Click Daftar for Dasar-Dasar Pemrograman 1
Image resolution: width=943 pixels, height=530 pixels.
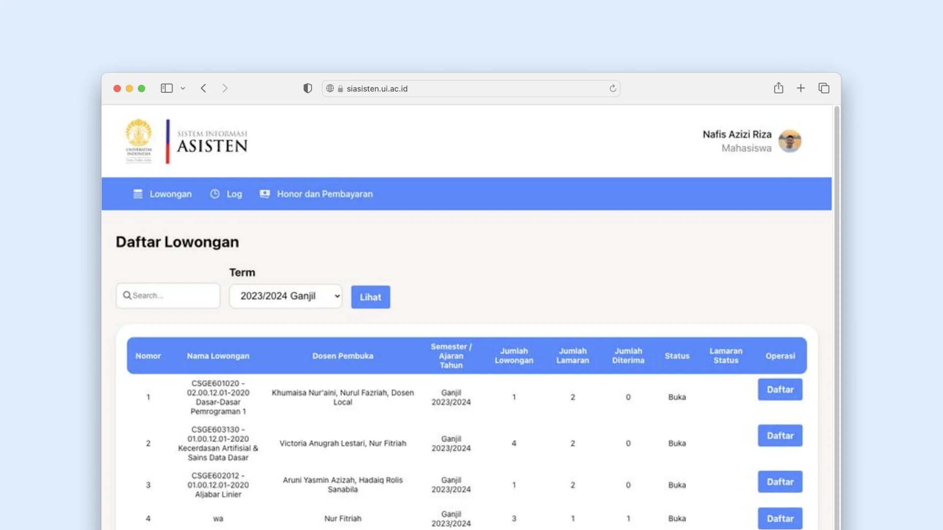[x=779, y=389]
